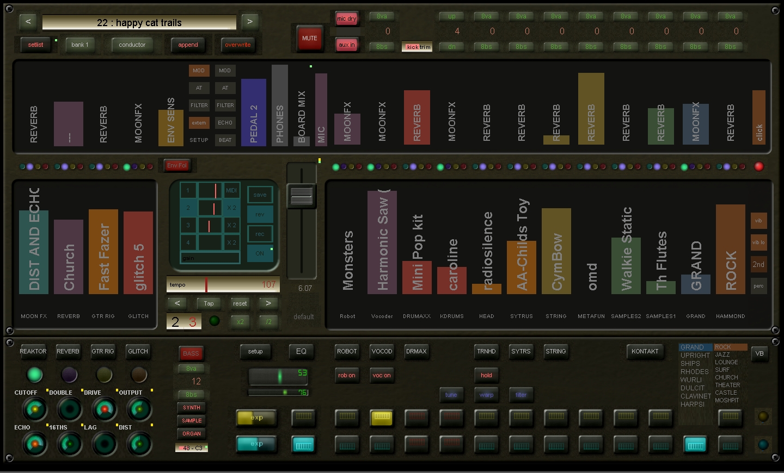This screenshot has height=473, width=784.
Task: Click the red LED above the click channel
Action: click(x=758, y=166)
